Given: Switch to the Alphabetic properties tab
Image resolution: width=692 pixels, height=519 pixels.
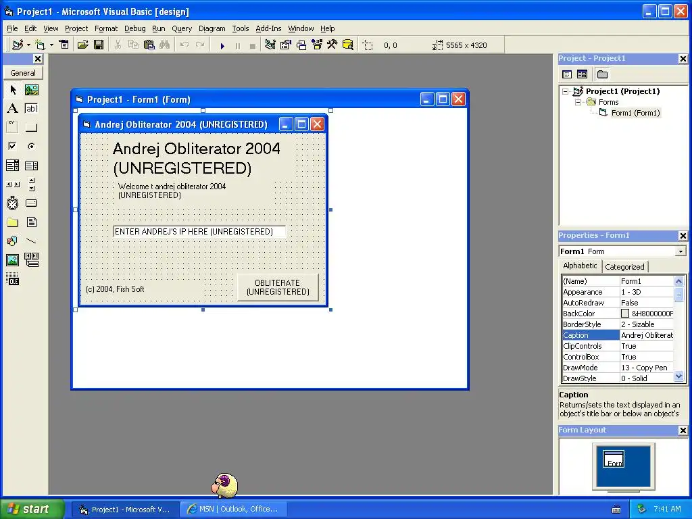Looking at the screenshot, I should [x=580, y=265].
